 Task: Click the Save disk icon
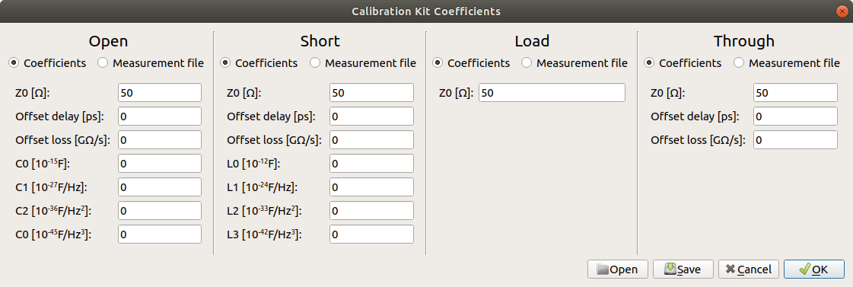(x=670, y=269)
